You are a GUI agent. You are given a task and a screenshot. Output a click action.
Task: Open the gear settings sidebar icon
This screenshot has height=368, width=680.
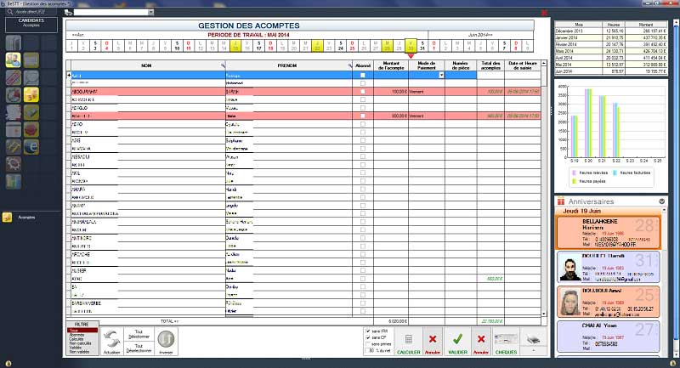[14, 164]
